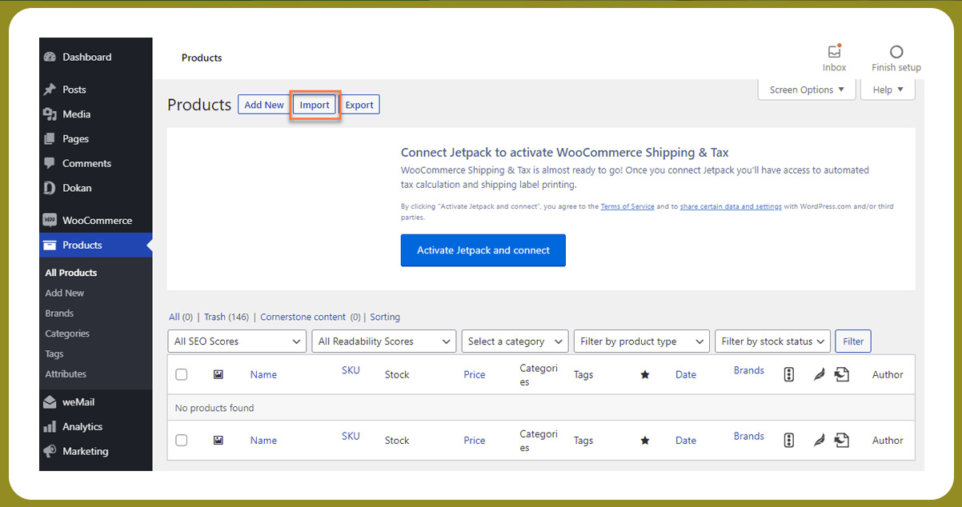The height and width of the screenshot is (507, 962).
Task: Sort by Name in the table footer
Action: (263, 440)
